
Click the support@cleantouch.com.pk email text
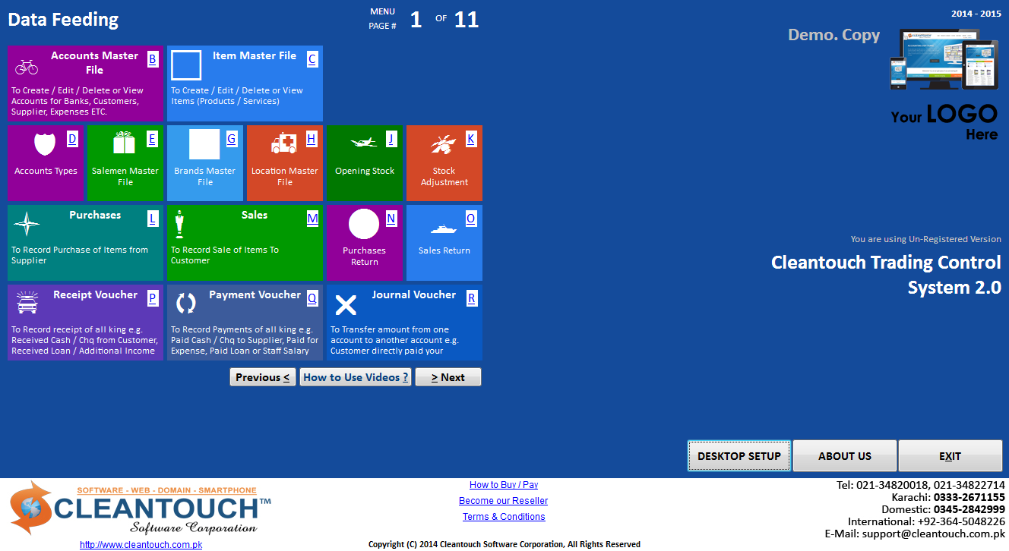pyautogui.click(x=934, y=534)
